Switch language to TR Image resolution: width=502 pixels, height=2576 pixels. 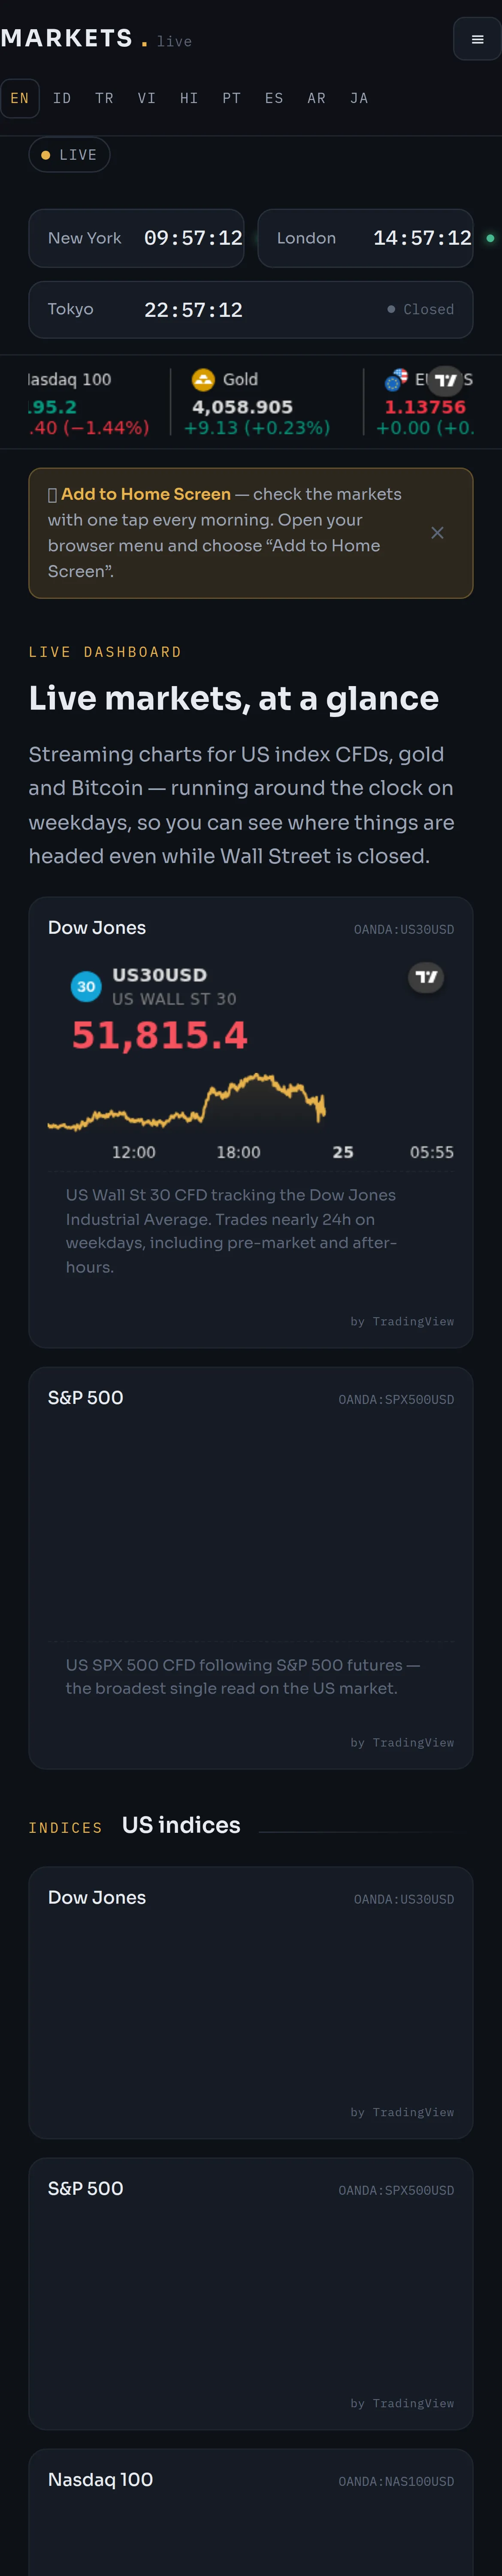tap(104, 98)
